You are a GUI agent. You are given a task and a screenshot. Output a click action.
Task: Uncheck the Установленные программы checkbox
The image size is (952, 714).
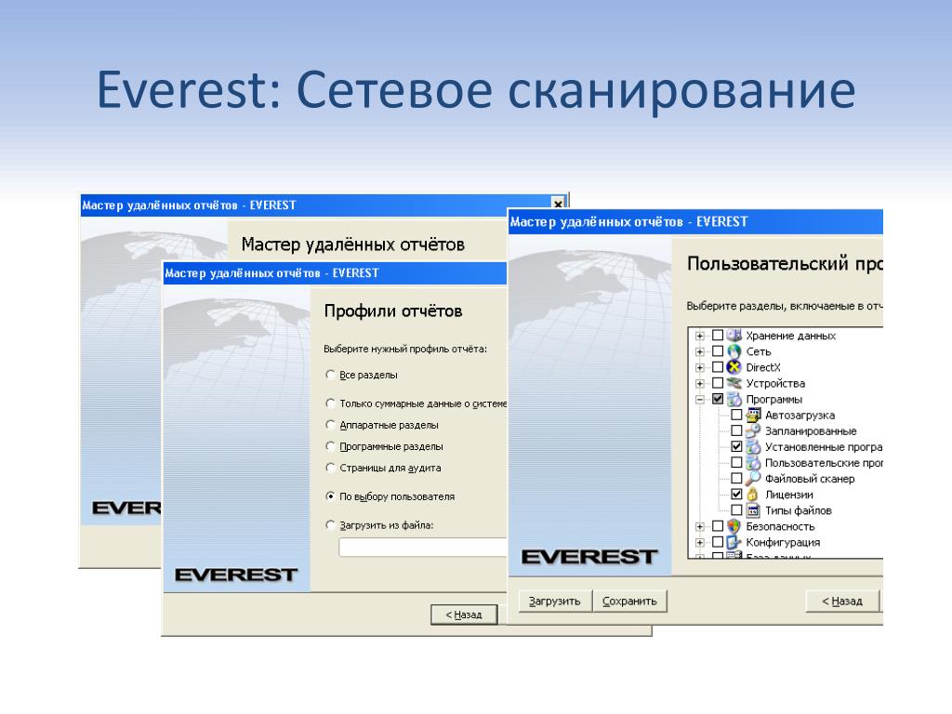(x=736, y=447)
